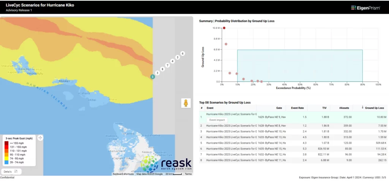Click the 6.88 M TIV value
Image resolution: width=389 pixels, height=181 pixels.
click(325, 160)
